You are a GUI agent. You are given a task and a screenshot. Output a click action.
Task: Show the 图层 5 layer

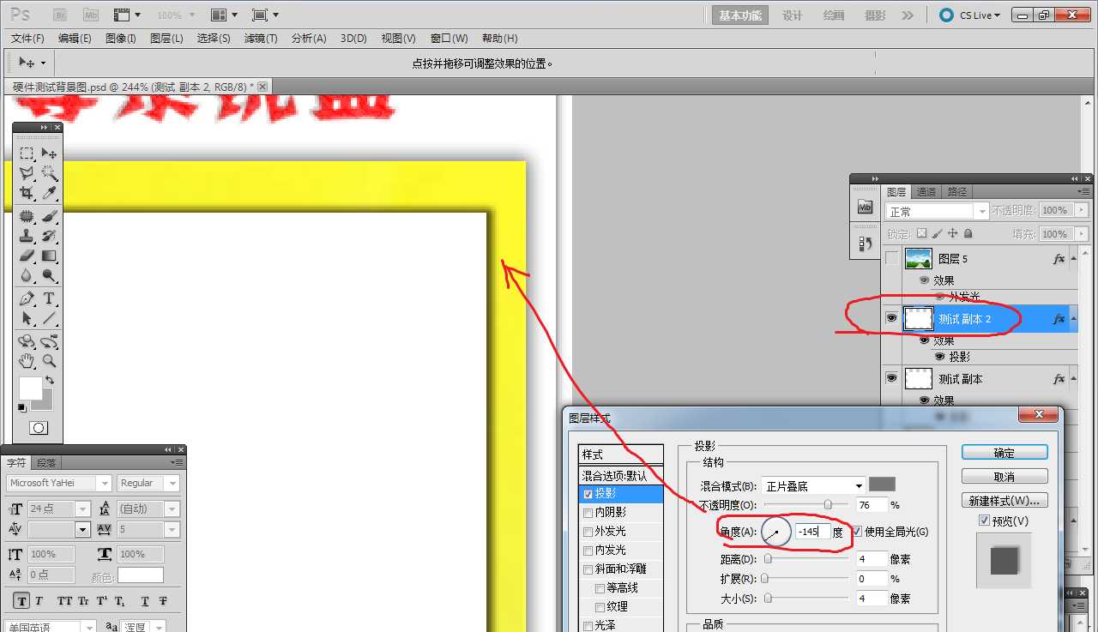click(891, 258)
